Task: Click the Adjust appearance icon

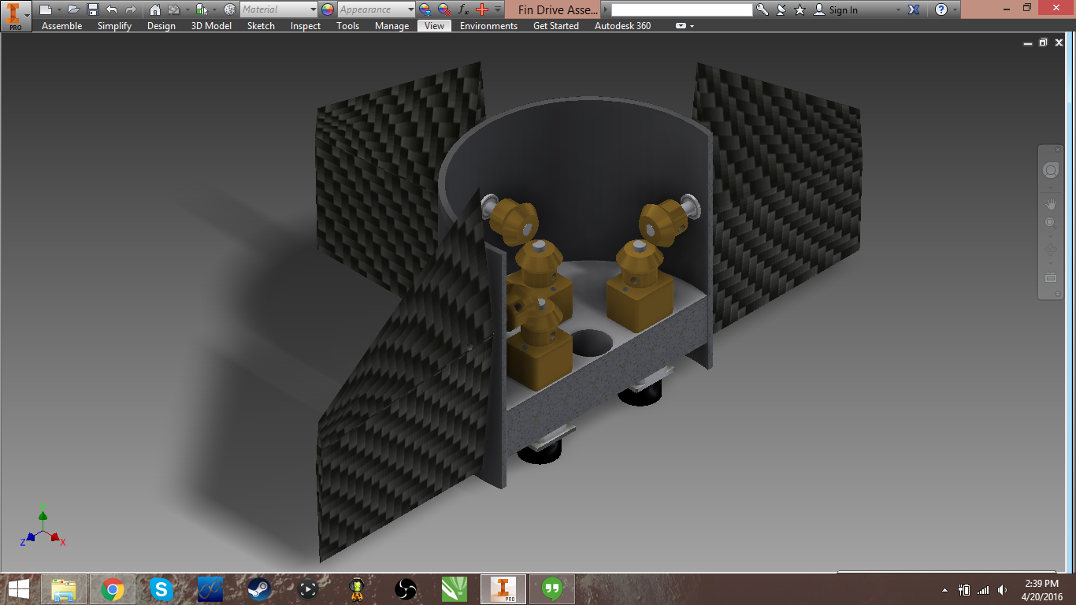Action: click(425, 9)
